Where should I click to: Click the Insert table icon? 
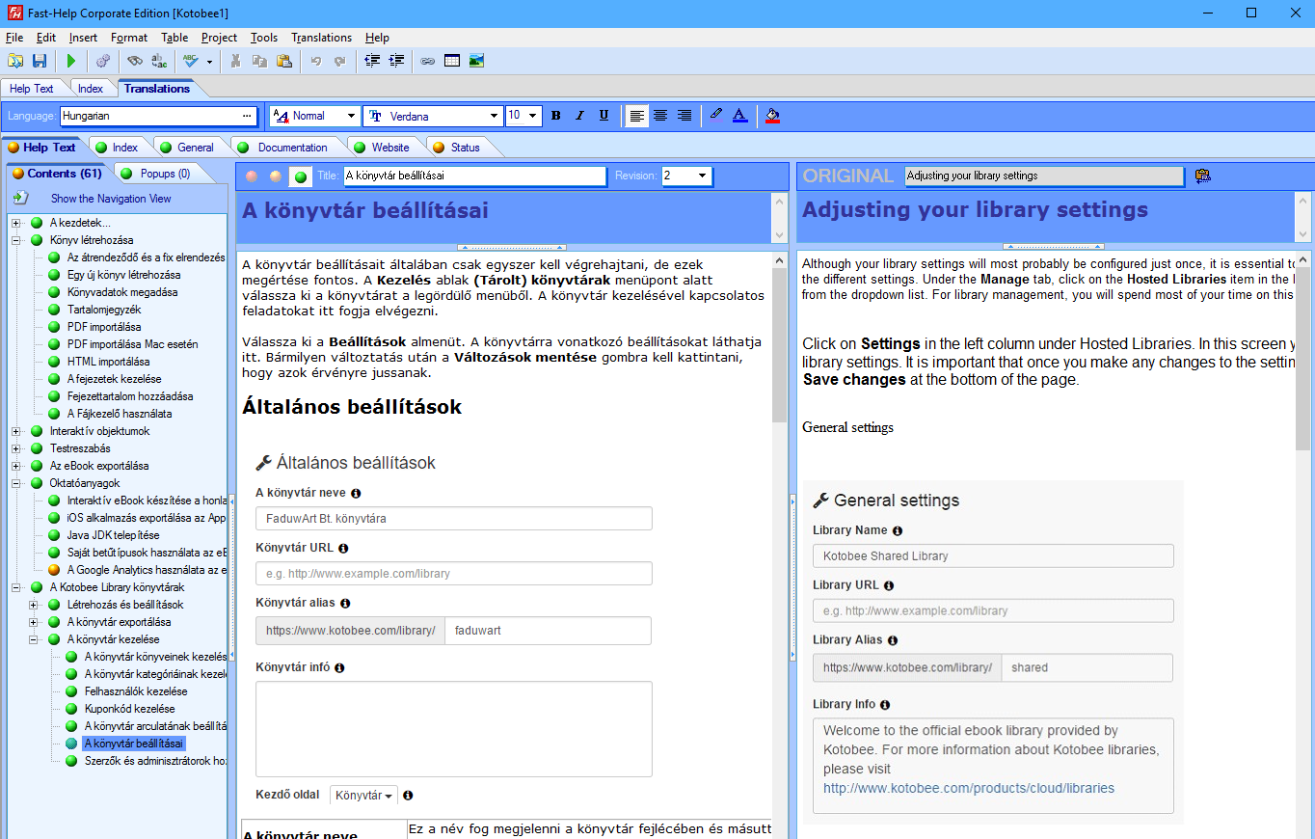tap(452, 61)
